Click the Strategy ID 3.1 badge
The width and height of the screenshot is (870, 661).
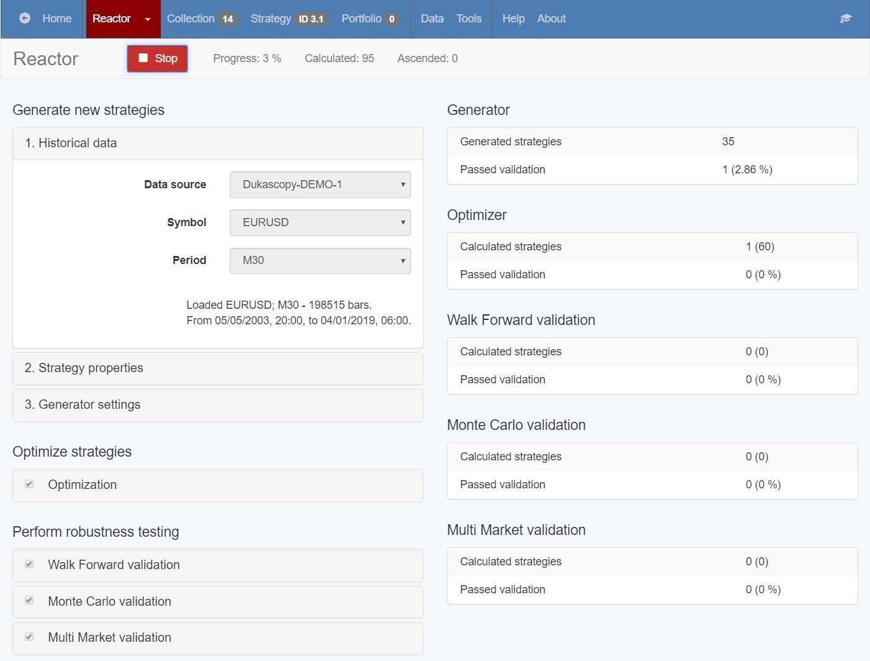point(311,19)
